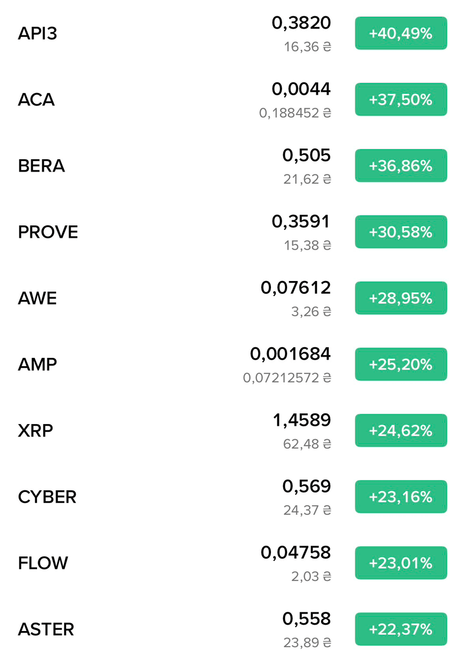The width and height of the screenshot is (465, 659).
Task: Open the BERA coin listing
Action: [x=232, y=165]
